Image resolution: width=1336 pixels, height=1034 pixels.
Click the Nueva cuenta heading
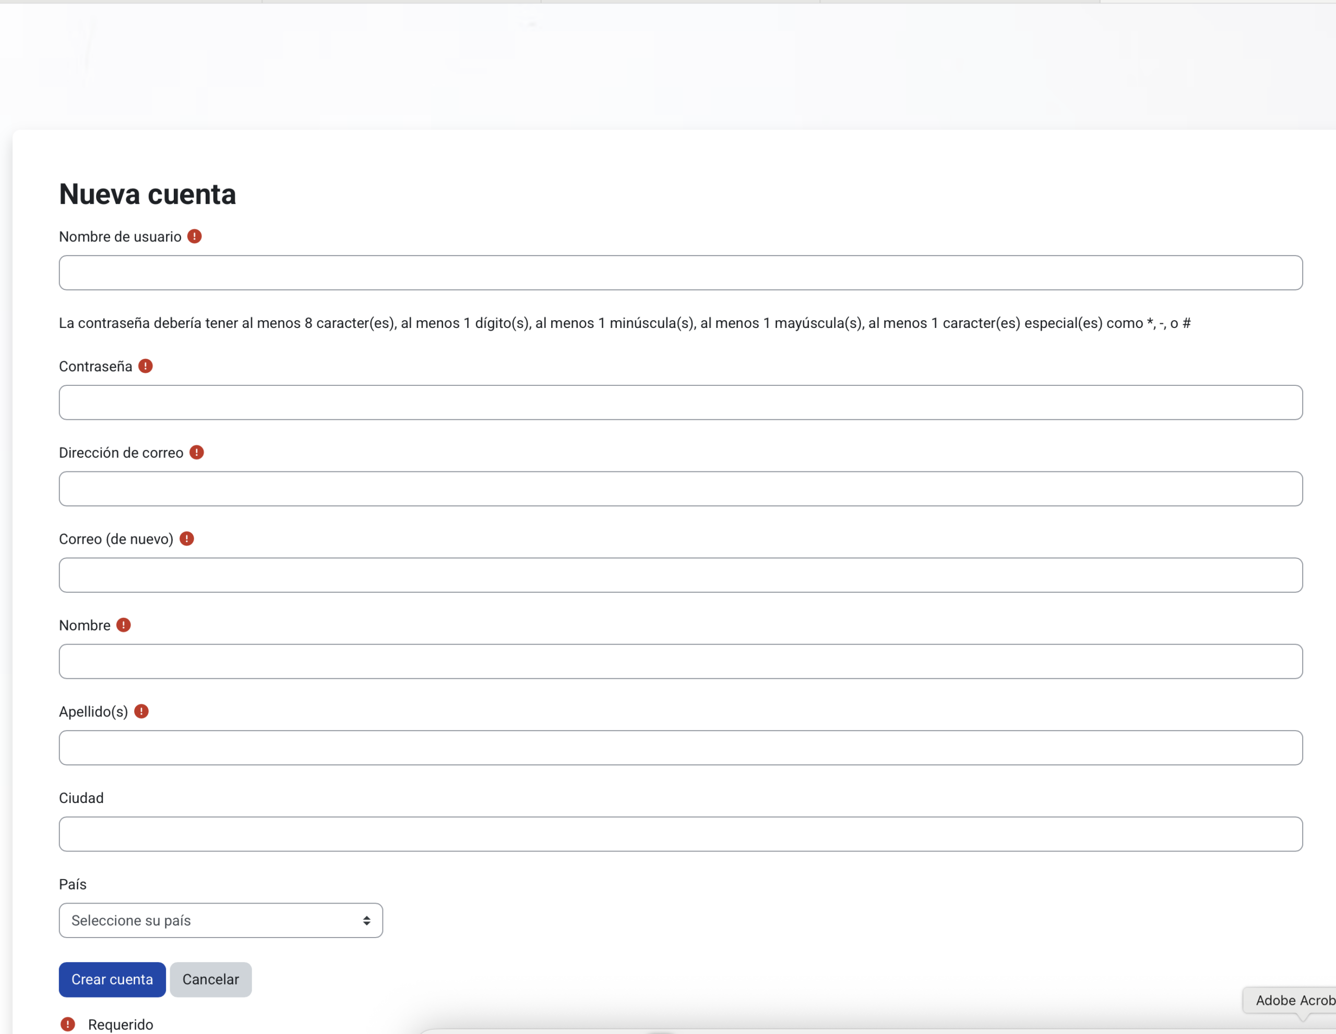(x=147, y=194)
